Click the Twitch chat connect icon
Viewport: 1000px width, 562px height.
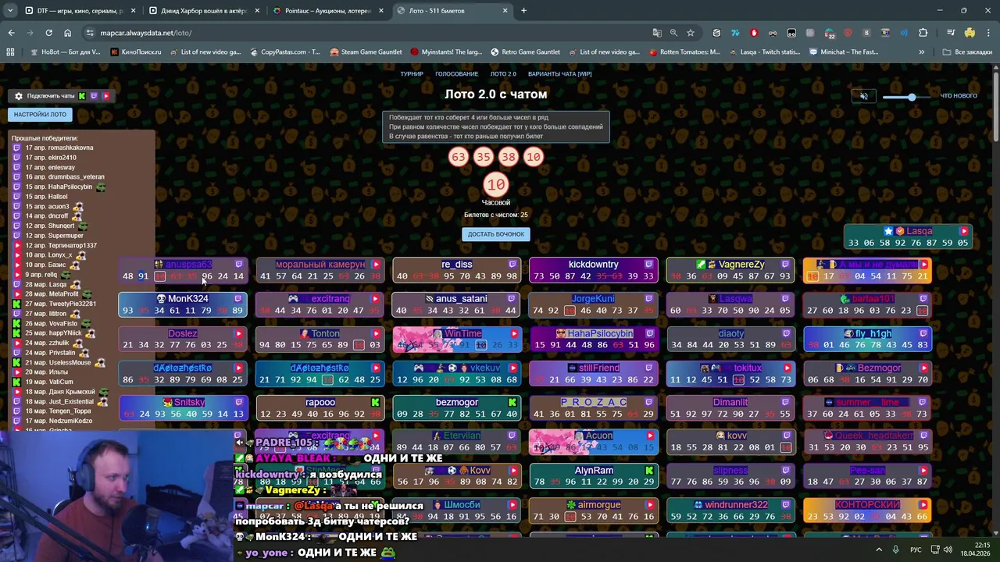coord(94,96)
